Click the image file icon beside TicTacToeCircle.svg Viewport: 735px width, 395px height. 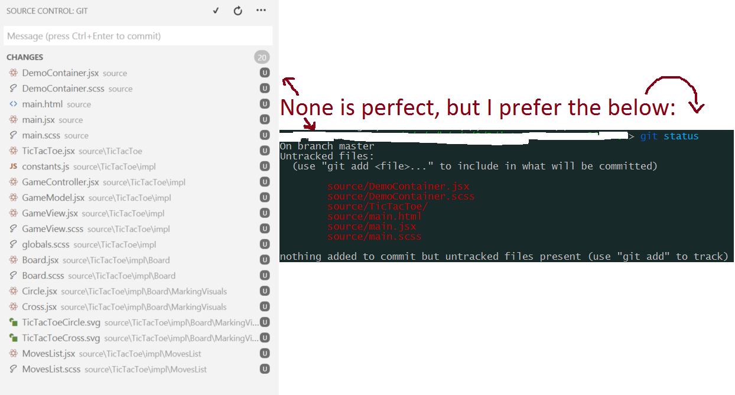click(x=13, y=322)
